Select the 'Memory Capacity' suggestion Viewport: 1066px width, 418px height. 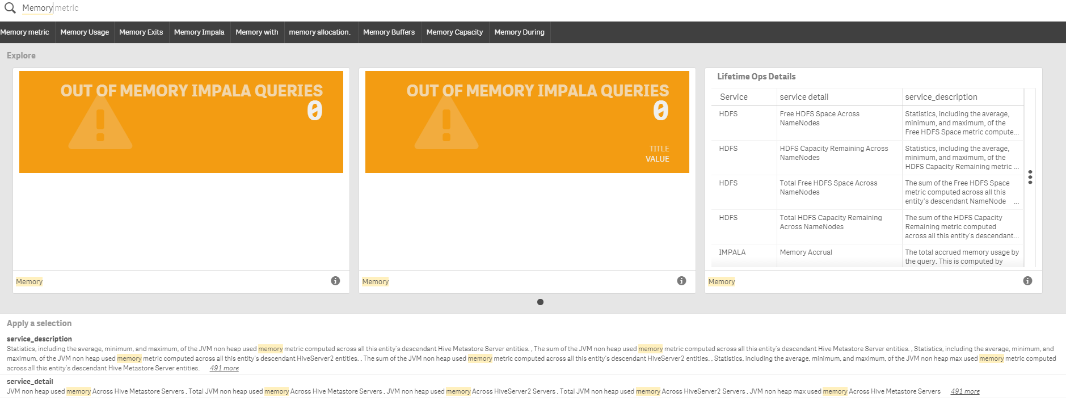[x=455, y=32]
